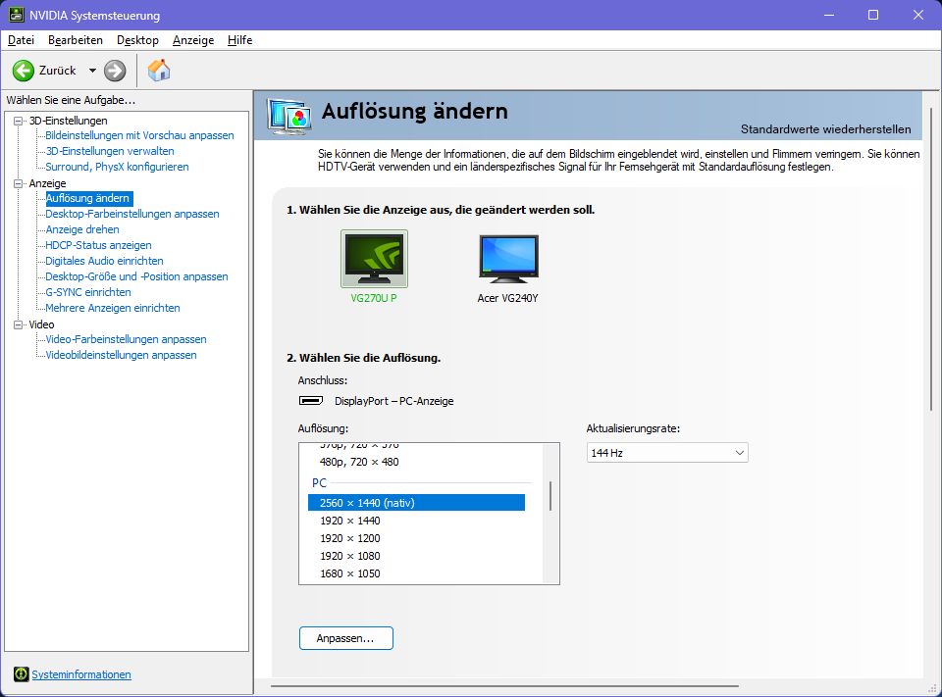Collapse the Video tree node
This screenshot has height=697, width=942.
18,324
